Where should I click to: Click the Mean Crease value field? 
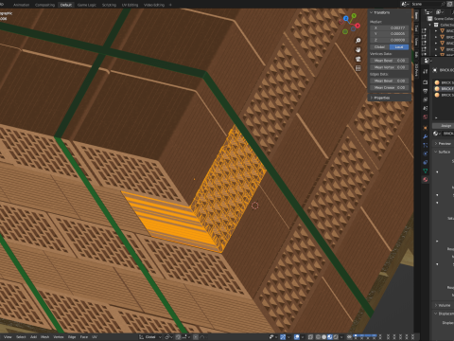point(390,87)
